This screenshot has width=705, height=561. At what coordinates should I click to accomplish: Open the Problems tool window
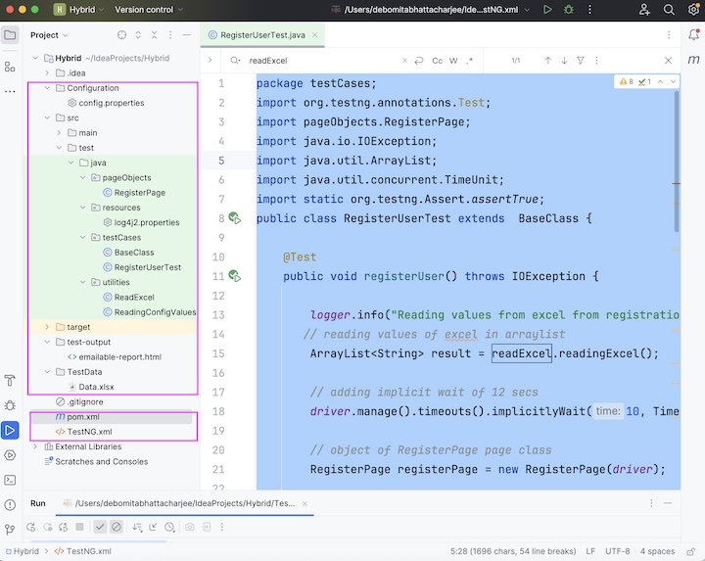click(10, 504)
